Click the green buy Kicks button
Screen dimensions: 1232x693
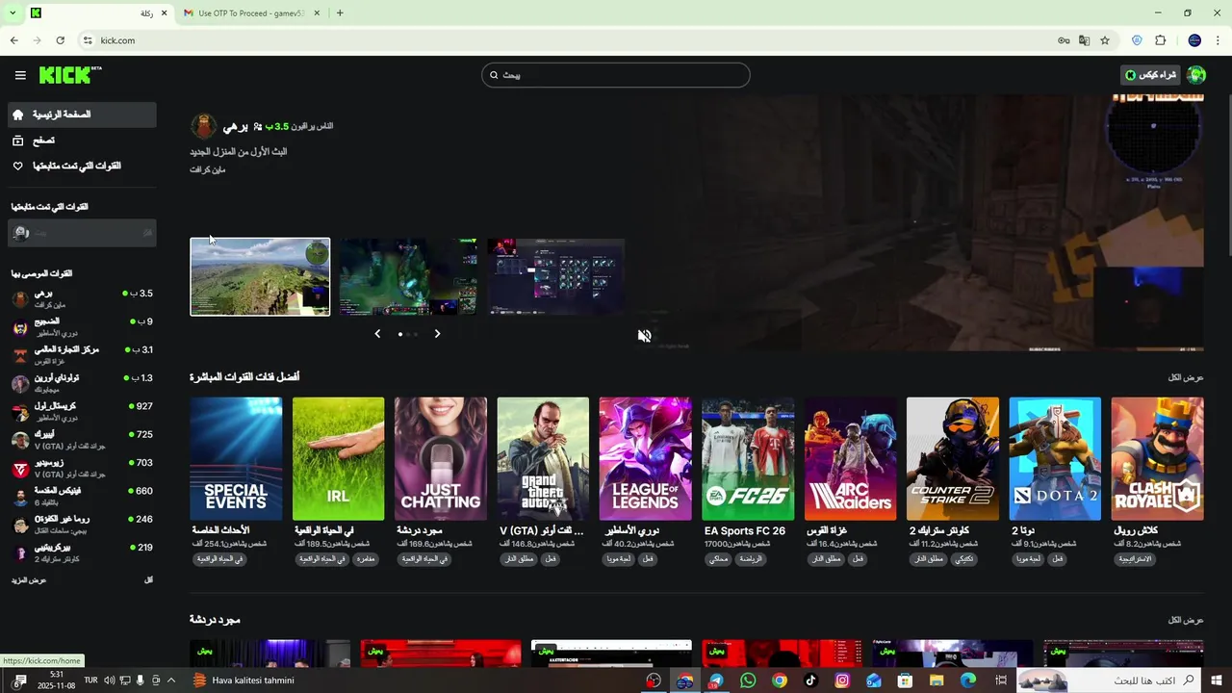1151,75
